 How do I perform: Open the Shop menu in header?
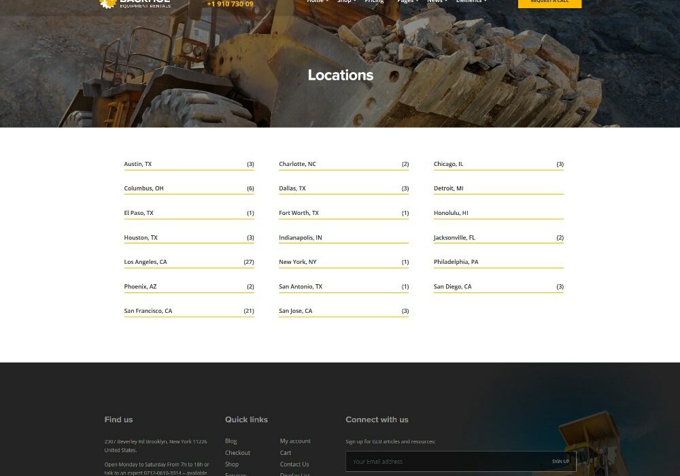[346, 2]
